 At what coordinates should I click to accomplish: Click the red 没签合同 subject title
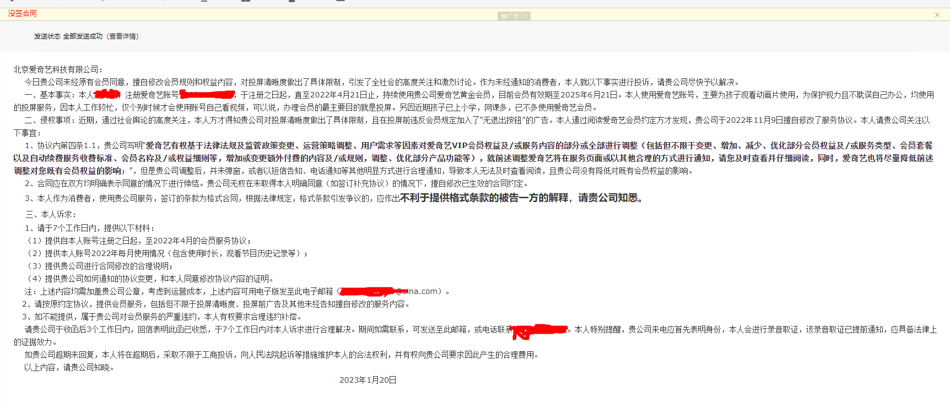pyautogui.click(x=23, y=13)
